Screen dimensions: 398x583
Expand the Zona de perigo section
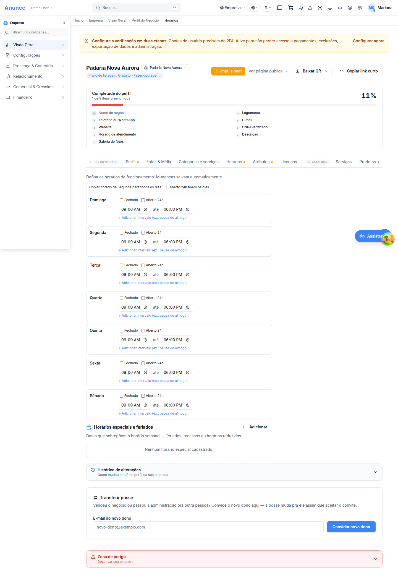[234, 559]
